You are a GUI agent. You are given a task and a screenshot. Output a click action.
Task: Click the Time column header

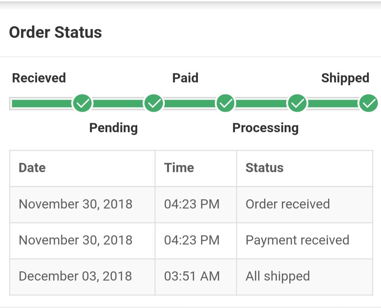coord(179,168)
